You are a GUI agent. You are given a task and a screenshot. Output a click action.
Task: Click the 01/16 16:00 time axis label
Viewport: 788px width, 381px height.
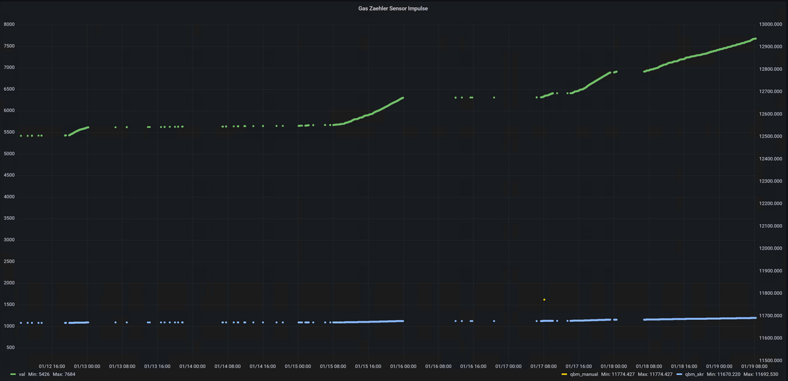474,367
